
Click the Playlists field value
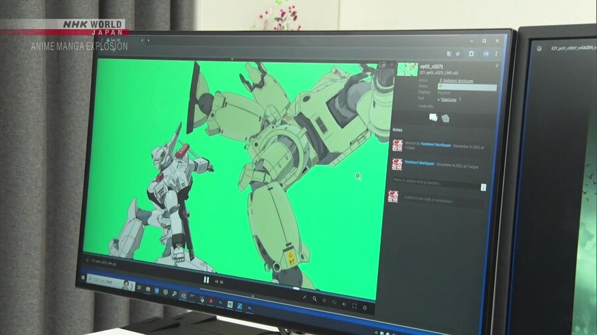pyautogui.click(x=444, y=93)
